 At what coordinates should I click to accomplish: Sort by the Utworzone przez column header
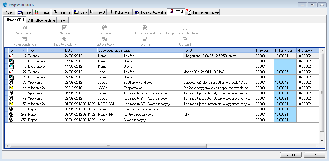[110, 51]
